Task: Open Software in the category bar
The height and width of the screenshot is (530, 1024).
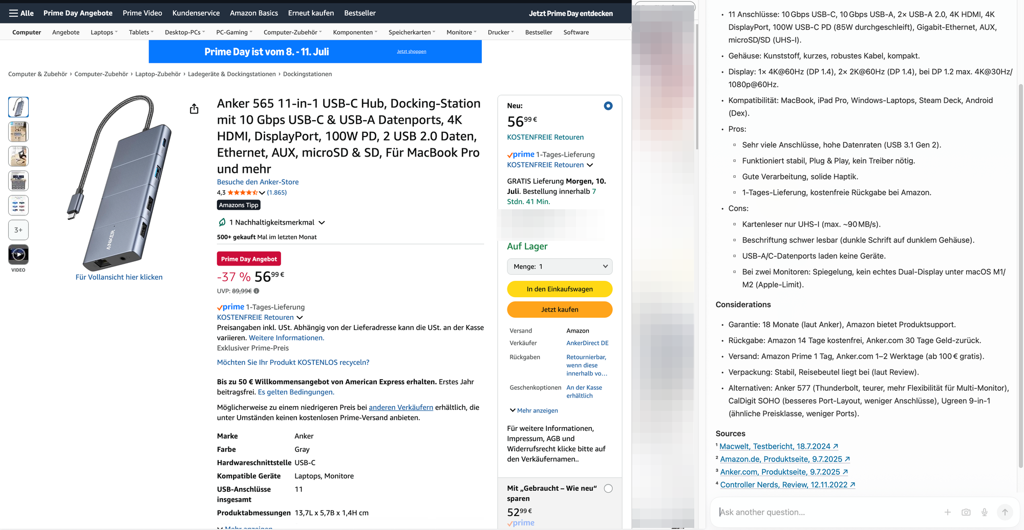Action: (576, 32)
